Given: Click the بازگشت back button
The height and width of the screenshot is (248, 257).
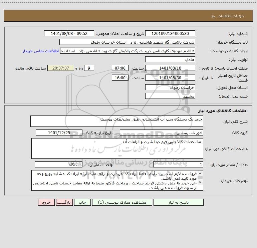Looking at the screenshot, I should pyautogui.click(x=64, y=202).
